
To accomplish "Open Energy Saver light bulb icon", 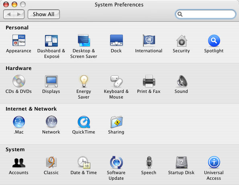I will click(x=84, y=81).
